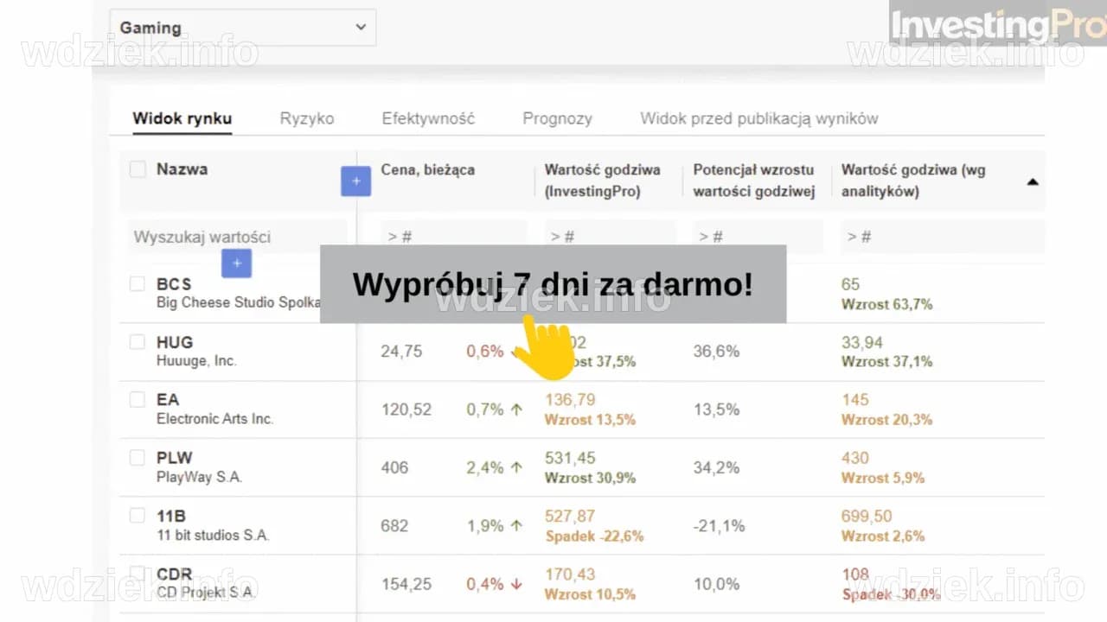Click the blue plus icon beside Cena, bieżąca
1107x622 pixels.
coord(355,181)
